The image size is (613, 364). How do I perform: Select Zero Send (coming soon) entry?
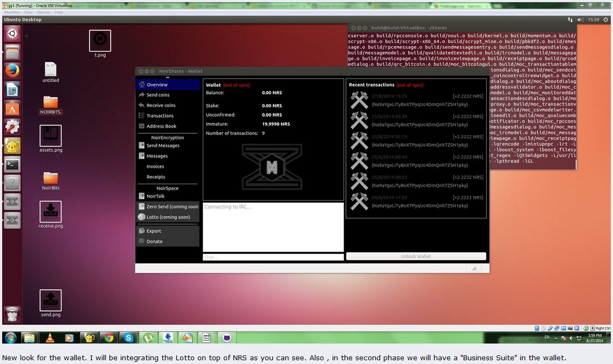[x=168, y=207]
